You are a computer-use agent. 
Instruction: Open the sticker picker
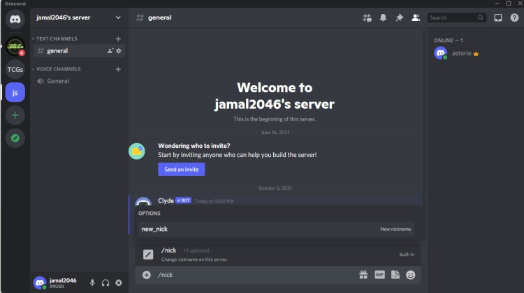pos(395,275)
